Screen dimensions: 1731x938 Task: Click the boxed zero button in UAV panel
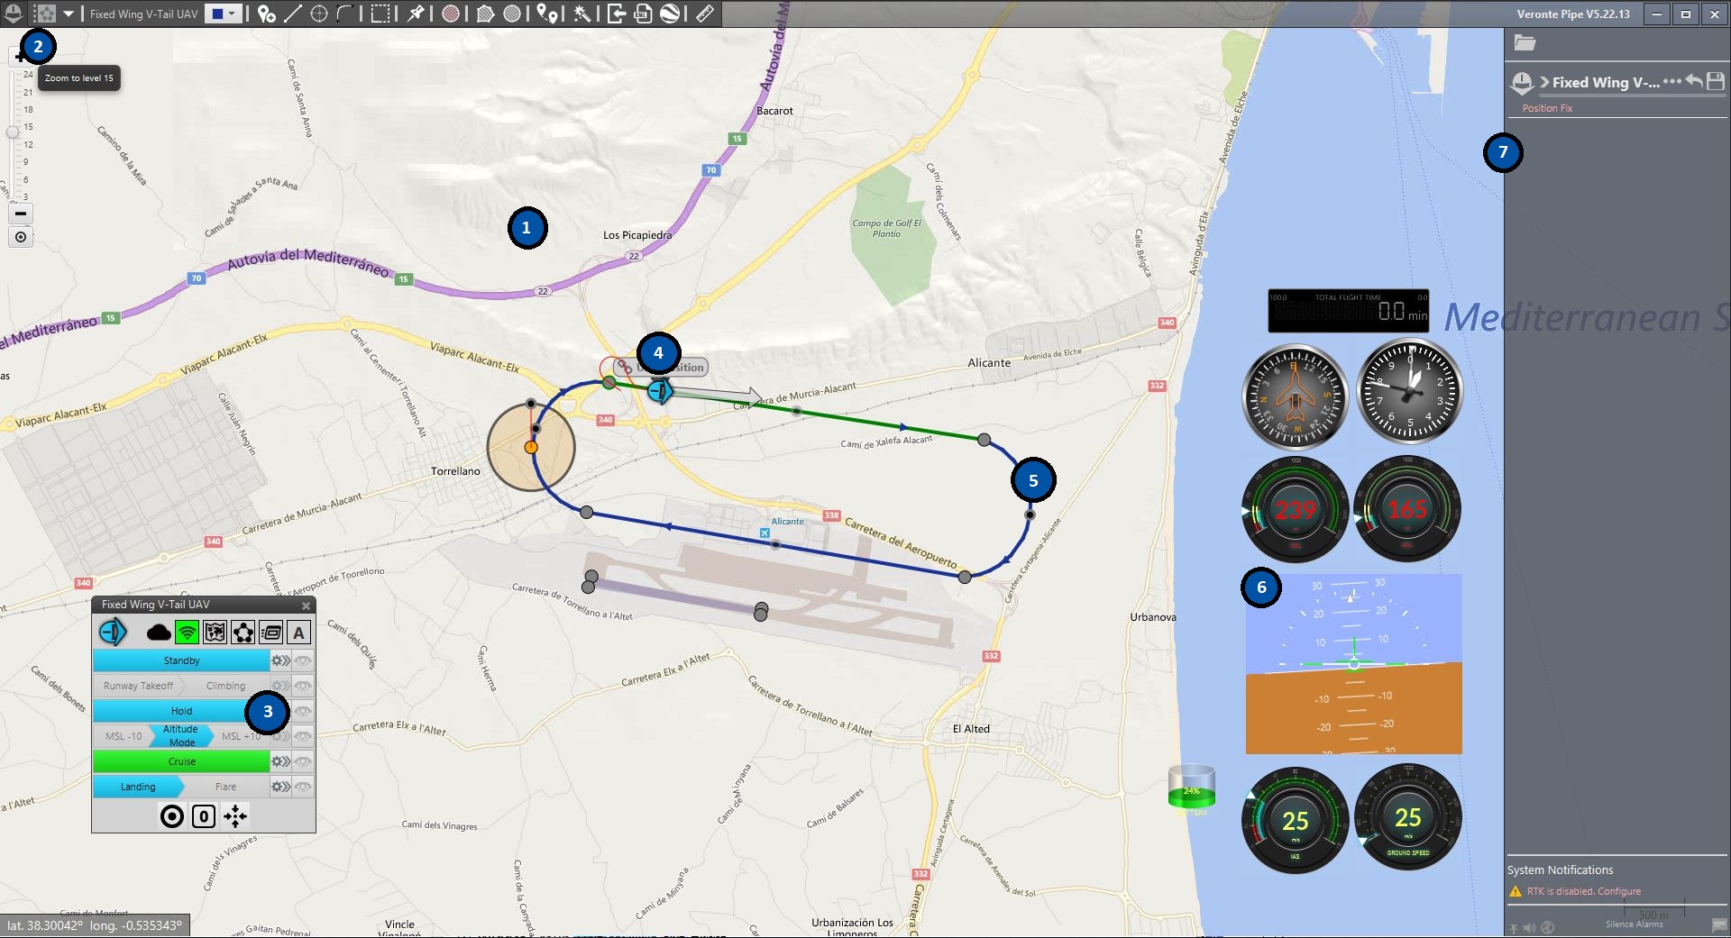coord(204,816)
